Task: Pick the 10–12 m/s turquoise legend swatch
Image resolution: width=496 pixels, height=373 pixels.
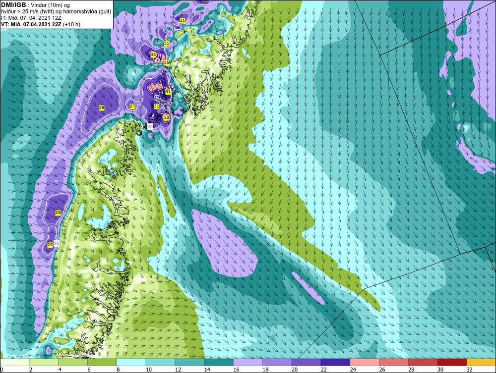Action: point(160,362)
